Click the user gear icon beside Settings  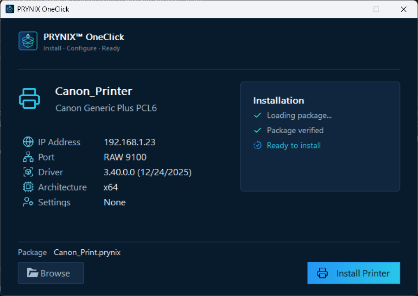point(28,202)
